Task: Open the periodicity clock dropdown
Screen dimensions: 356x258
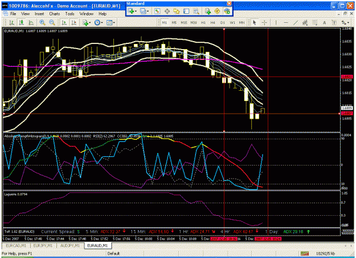Action: pos(99,22)
